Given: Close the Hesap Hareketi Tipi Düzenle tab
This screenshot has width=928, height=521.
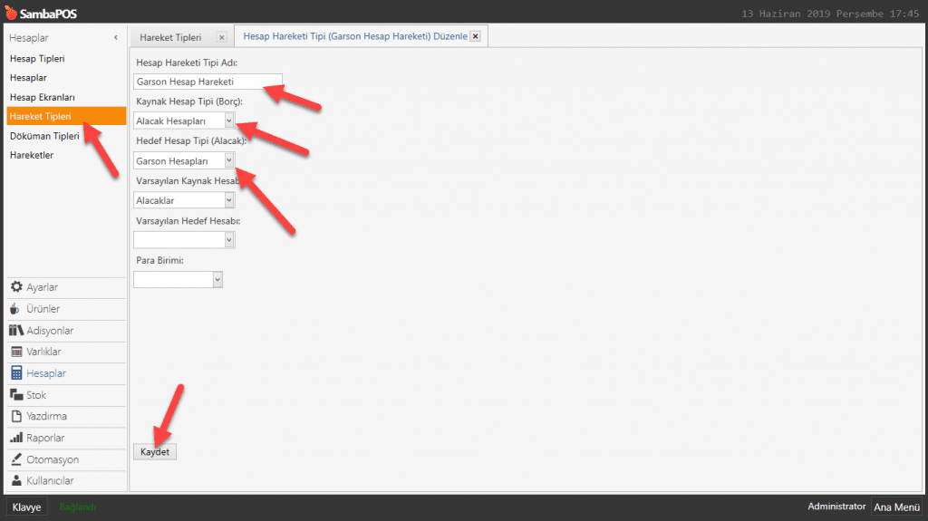Looking at the screenshot, I should 475,36.
